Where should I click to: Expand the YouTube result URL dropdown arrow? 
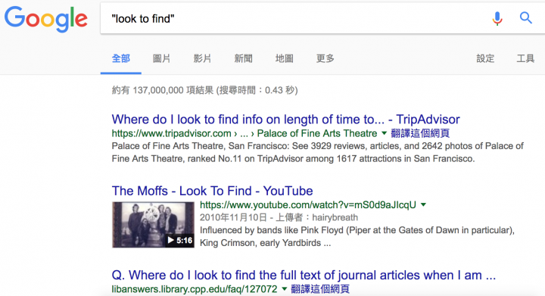423,204
